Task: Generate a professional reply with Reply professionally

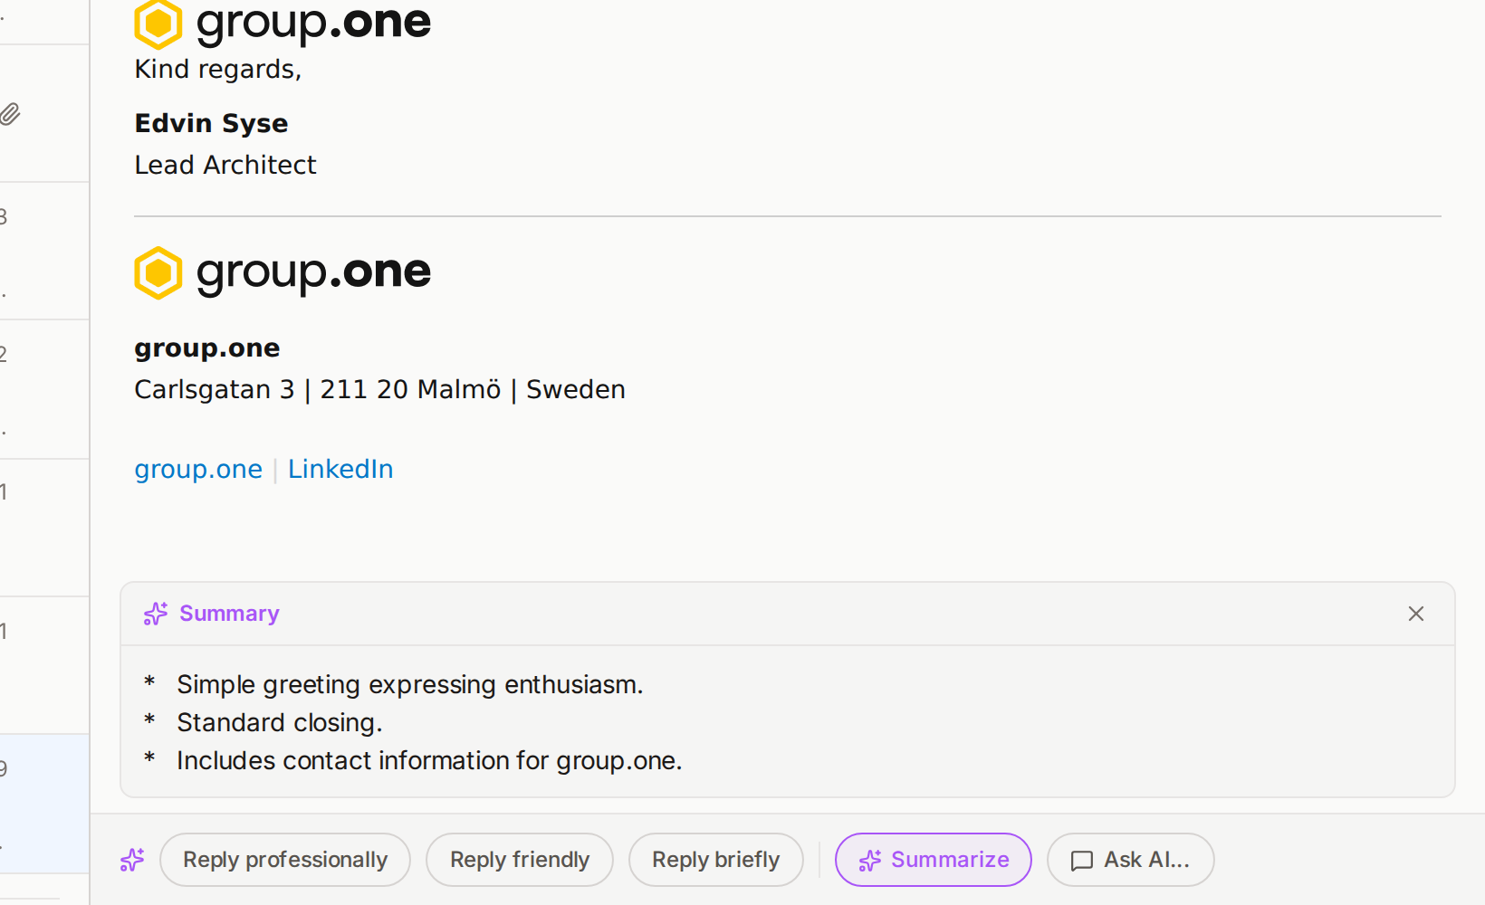Action: tap(284, 860)
